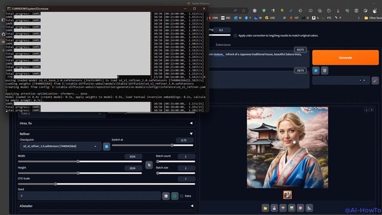Image resolution: width=382 pixels, height=215 pixels.
Task: Click the paintbrush edit-style icon
Action: coord(375,80)
